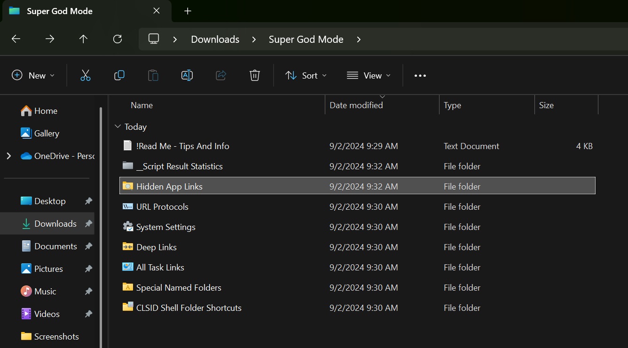The image size is (628, 348).
Task: Sort by the Size column header
Action: pyautogui.click(x=546, y=105)
